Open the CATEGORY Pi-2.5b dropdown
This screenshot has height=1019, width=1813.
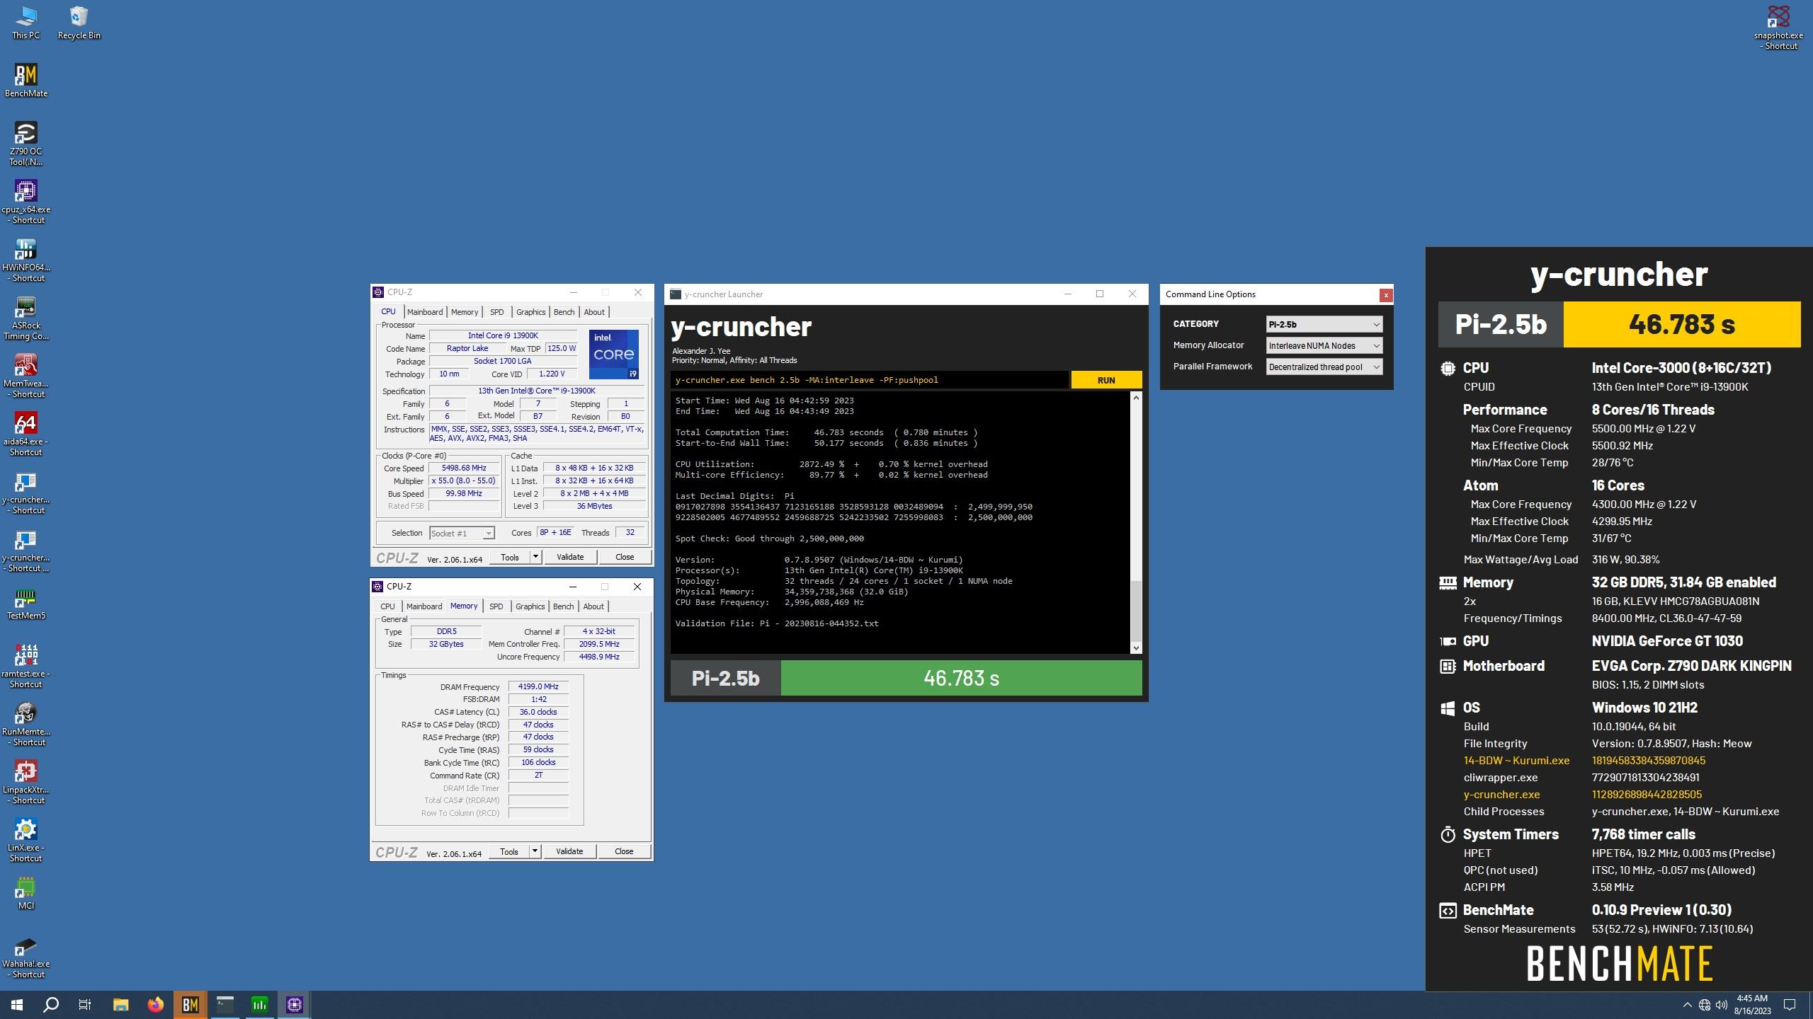coord(1324,324)
